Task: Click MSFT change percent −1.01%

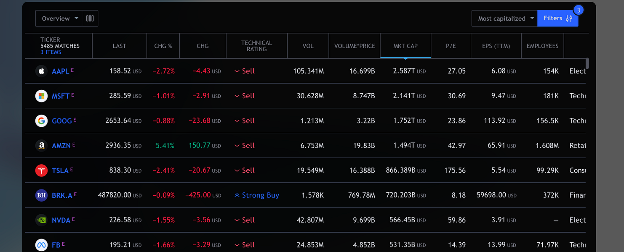Action: (x=163, y=96)
